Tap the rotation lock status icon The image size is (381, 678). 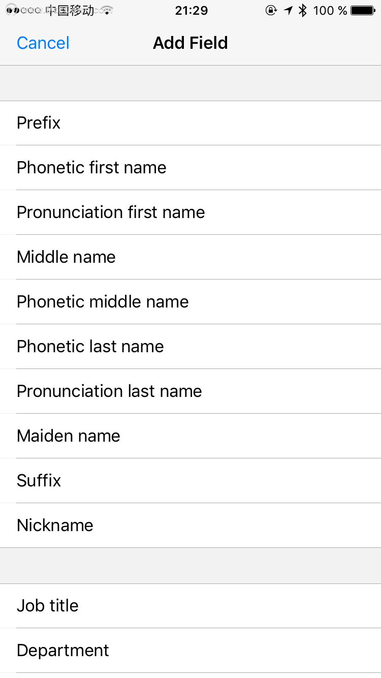(x=271, y=10)
